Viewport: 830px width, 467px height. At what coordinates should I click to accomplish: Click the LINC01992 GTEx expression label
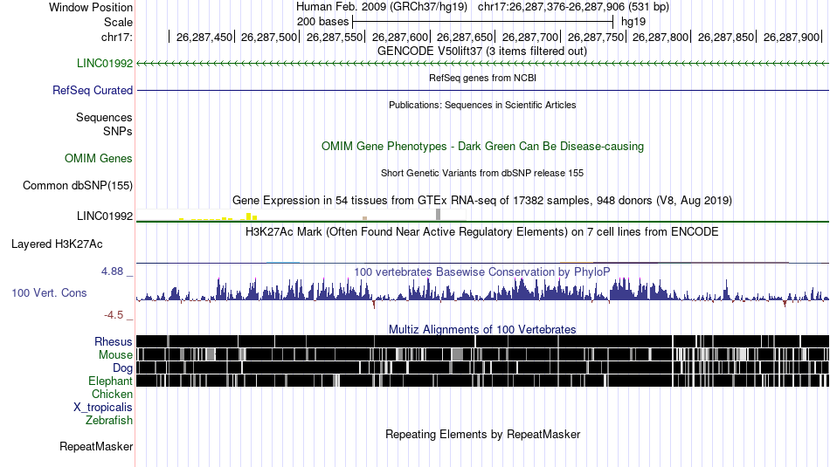(x=105, y=216)
